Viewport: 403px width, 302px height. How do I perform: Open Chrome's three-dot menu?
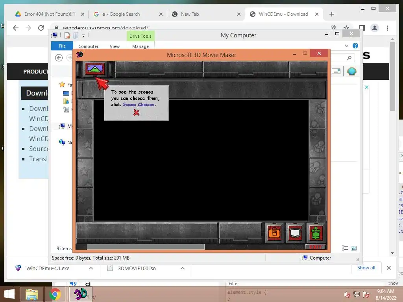[387, 28]
